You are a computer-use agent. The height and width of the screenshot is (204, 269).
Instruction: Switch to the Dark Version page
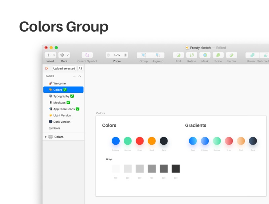click(61, 122)
